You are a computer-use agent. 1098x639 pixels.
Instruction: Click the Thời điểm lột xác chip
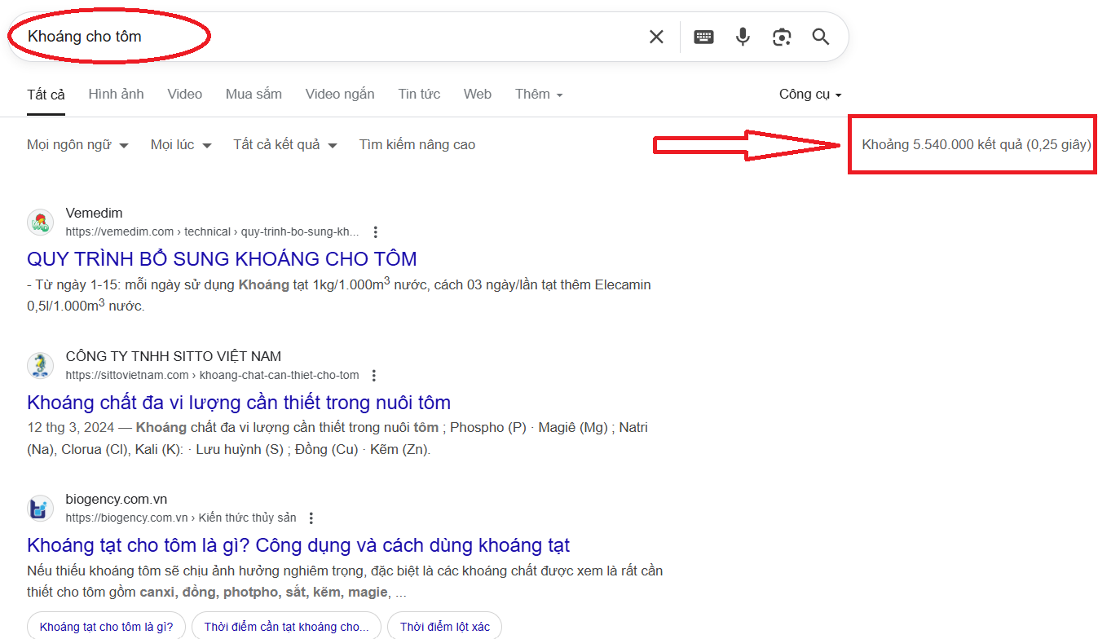coord(445,627)
